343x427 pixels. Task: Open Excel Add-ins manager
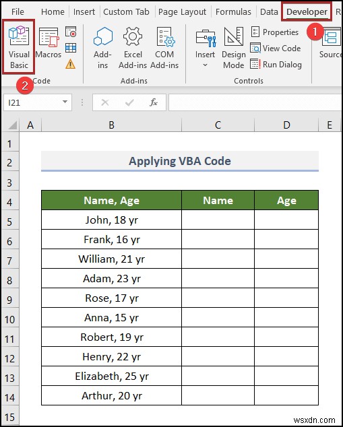click(133, 48)
